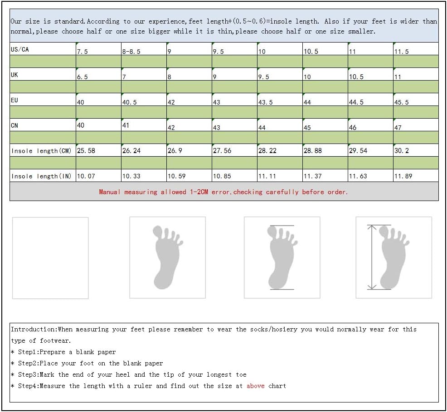
Task: Click the Insole length(CM) header cell
Action: (x=43, y=150)
